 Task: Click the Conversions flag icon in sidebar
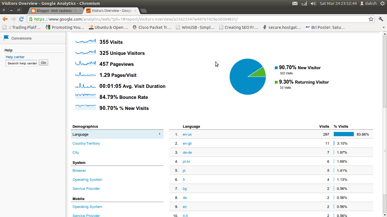[6, 38]
